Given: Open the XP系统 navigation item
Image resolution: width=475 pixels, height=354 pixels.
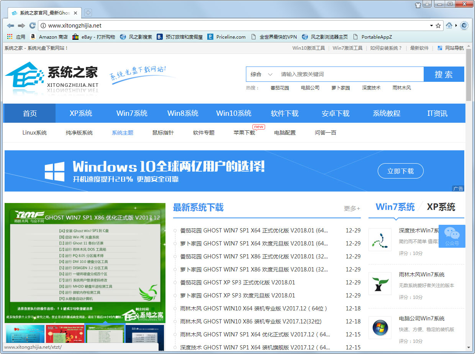Looking at the screenshot, I should tap(81, 113).
